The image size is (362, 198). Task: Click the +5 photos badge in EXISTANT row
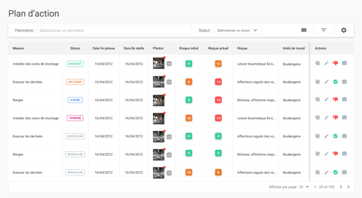coord(169,64)
